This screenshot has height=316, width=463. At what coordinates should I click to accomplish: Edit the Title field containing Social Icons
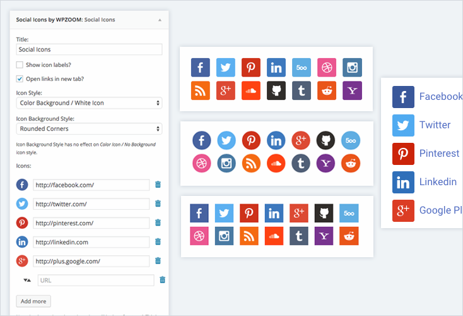point(89,49)
